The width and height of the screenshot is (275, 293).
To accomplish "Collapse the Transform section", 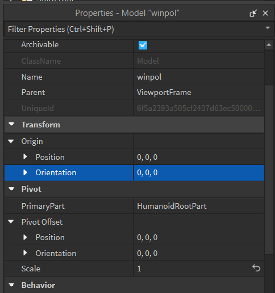I will coord(11,125).
